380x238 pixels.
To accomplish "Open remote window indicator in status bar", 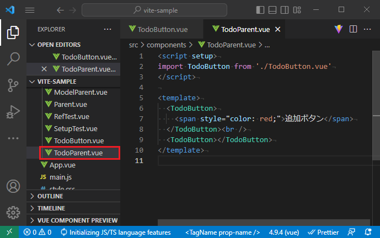I will pyautogui.click(x=9, y=232).
